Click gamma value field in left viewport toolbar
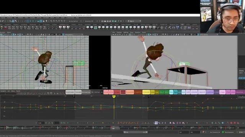Screen dimensions: 245x137 point(59,35)
